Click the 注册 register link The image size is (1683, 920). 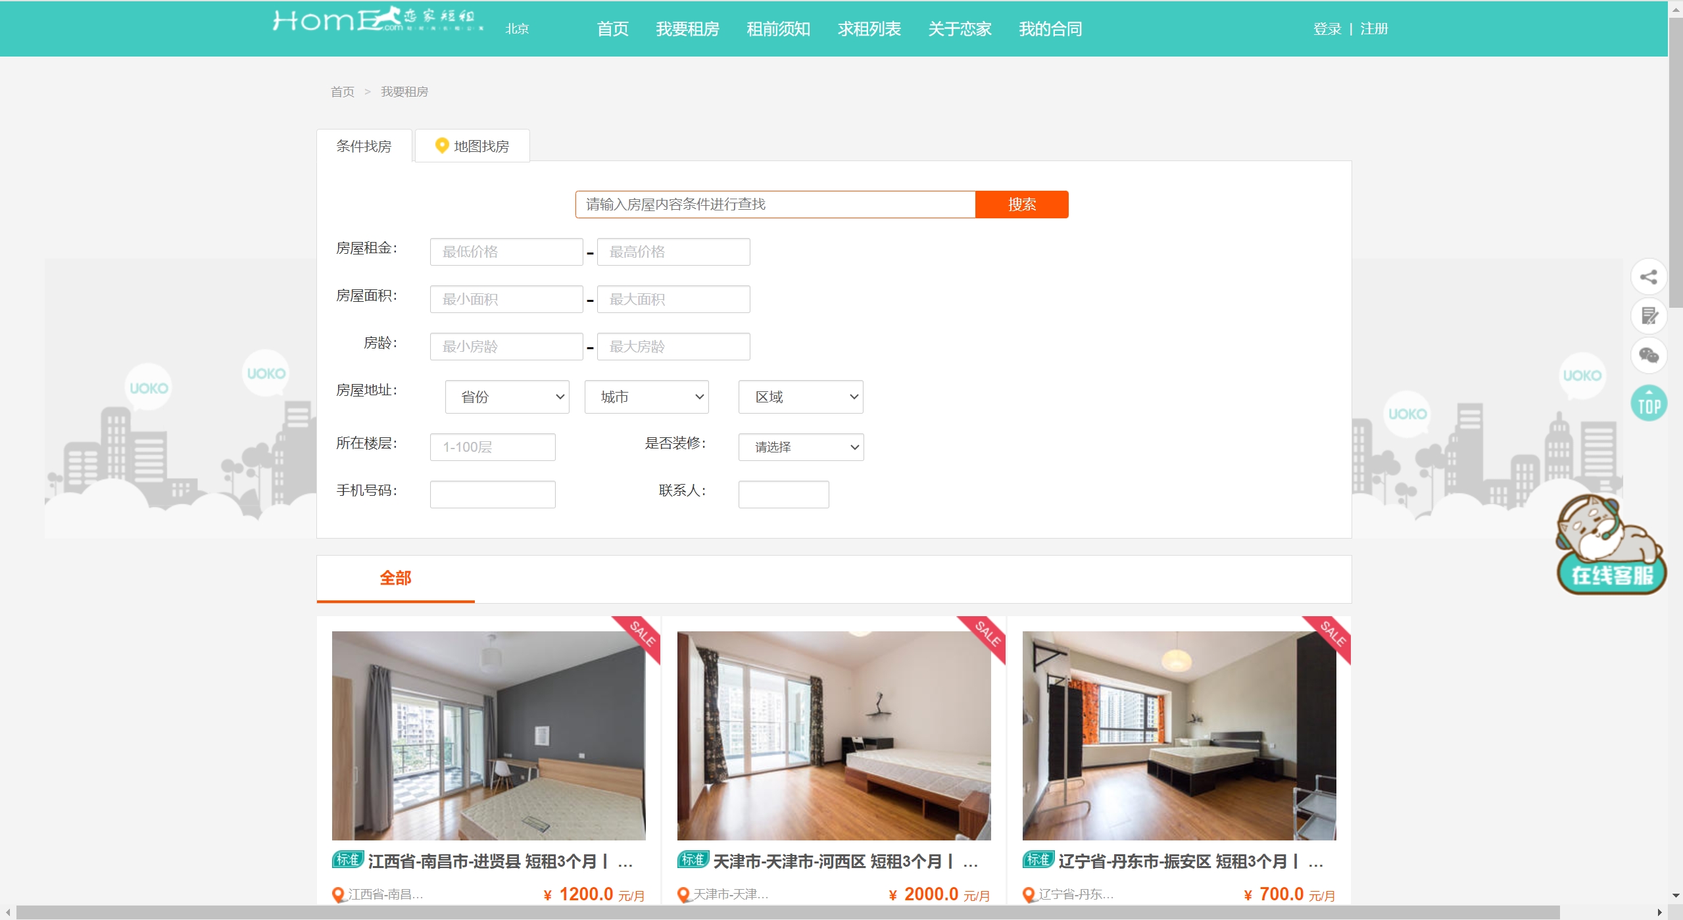tap(1373, 29)
